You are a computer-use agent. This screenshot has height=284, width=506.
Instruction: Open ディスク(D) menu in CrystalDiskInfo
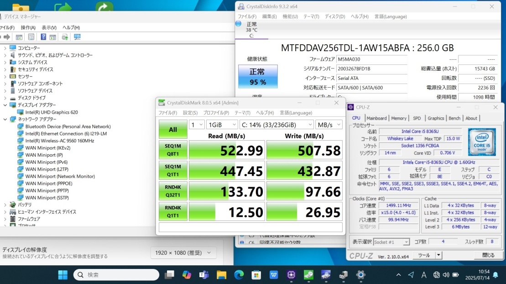coord(335,16)
